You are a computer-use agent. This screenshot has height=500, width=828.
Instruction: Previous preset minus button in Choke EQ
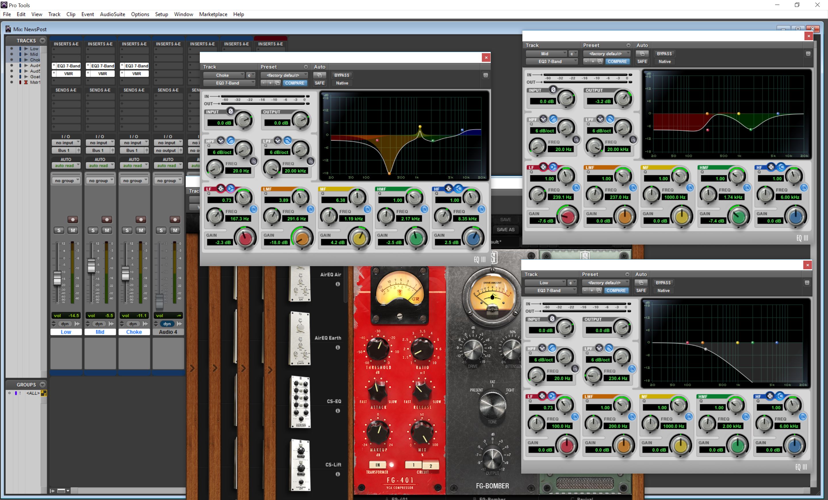[264, 83]
